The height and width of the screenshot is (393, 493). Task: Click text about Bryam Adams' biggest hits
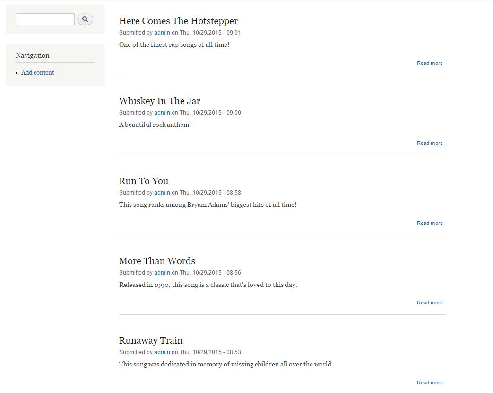(208, 205)
